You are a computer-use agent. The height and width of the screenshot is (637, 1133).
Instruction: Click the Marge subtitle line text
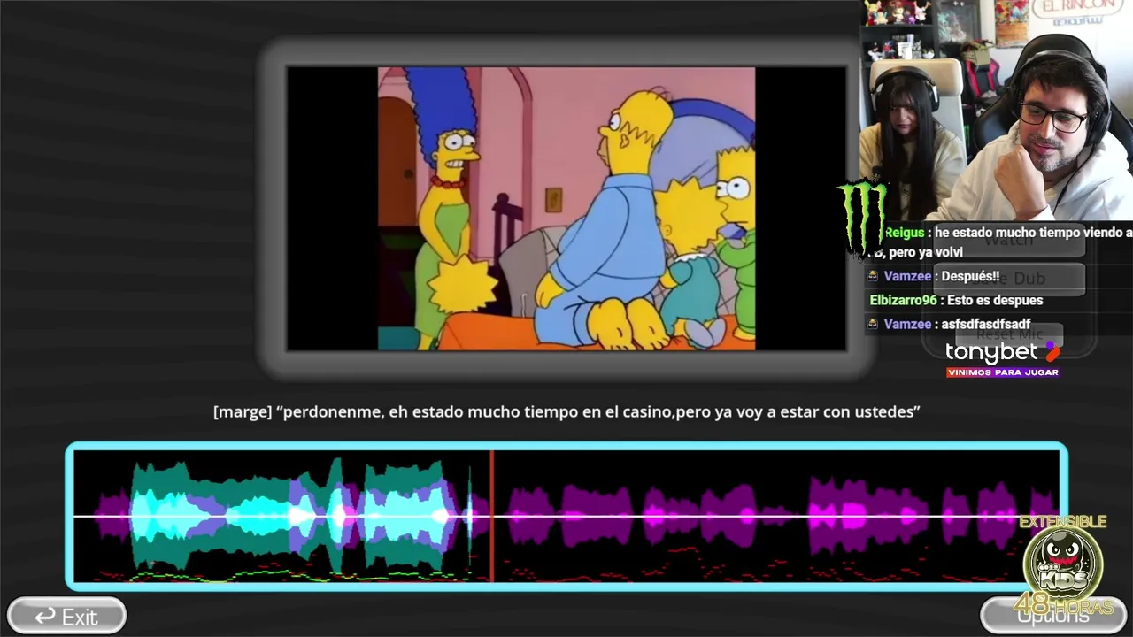point(566,411)
